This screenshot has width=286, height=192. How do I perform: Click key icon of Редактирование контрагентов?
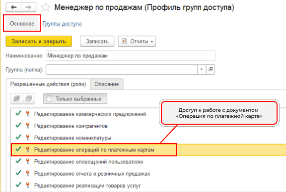[27, 126]
